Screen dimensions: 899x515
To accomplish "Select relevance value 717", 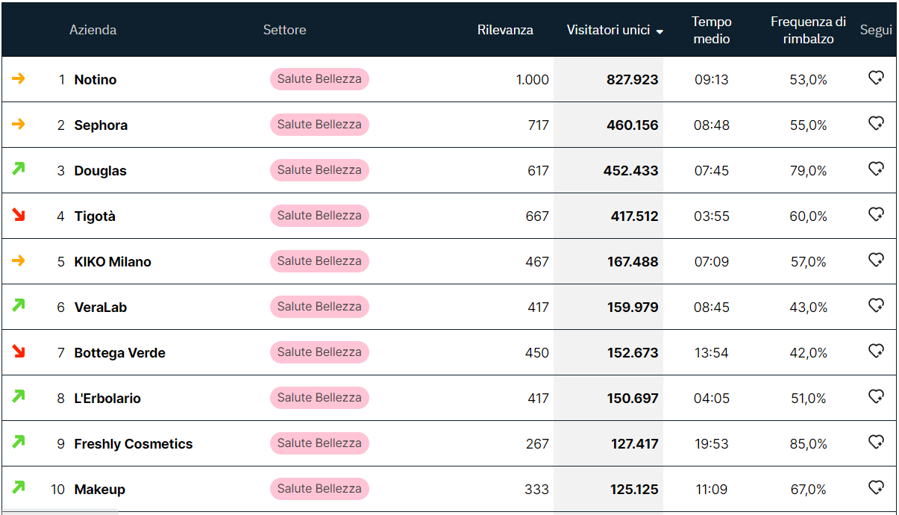I will coord(539,125).
